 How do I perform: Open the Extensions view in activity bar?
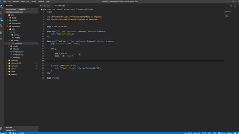[x=1, y=32]
